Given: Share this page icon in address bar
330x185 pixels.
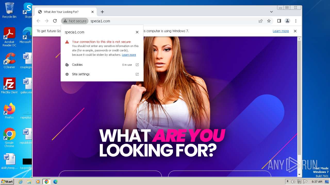Looking at the screenshot, I should [x=261, y=21].
